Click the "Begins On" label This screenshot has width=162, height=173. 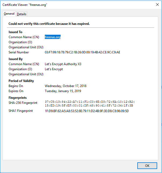tap(16, 86)
